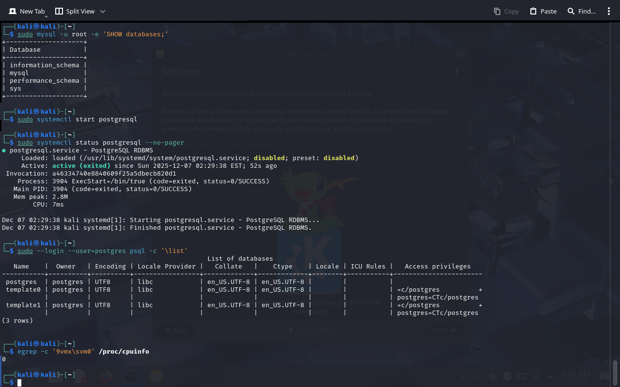This screenshot has width=620, height=387.
Task: Click the green postgresql.service status dot
Action: (x=4, y=150)
